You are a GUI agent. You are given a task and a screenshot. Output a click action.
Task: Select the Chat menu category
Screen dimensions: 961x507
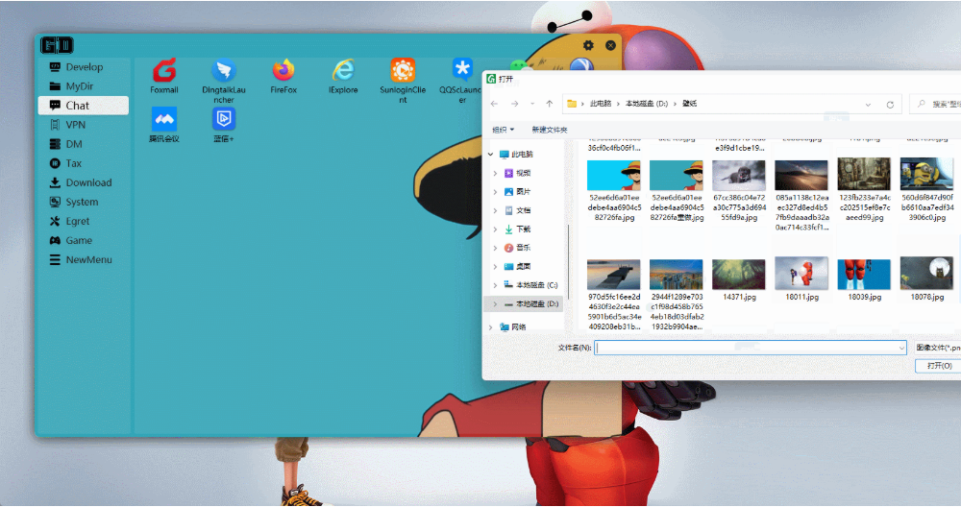[84, 106]
